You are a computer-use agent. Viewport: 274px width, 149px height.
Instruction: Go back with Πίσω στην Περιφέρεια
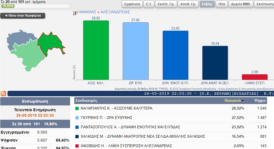23,16
